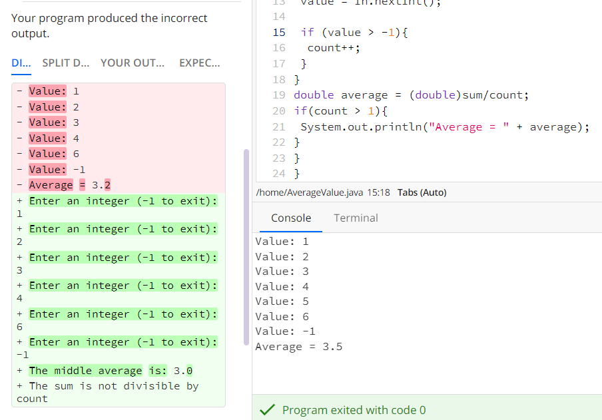View the EXPECTED OUTPUT tab
Image resolution: width=602 pixels, height=420 pixels.
click(199, 63)
